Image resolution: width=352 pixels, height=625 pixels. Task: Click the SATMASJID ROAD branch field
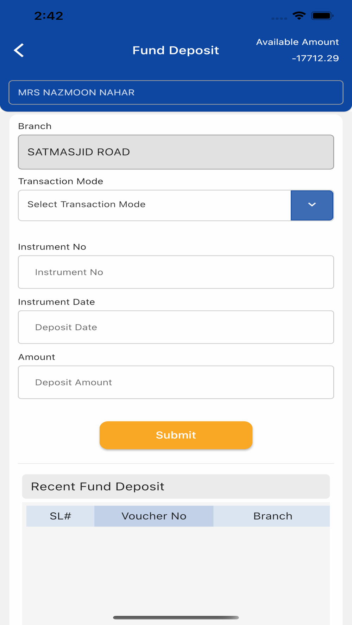click(176, 152)
